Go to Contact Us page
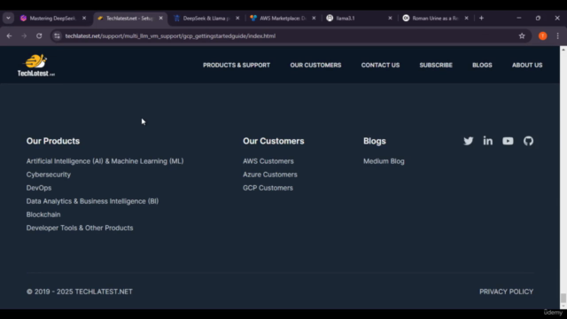This screenshot has width=567, height=319. click(x=380, y=65)
